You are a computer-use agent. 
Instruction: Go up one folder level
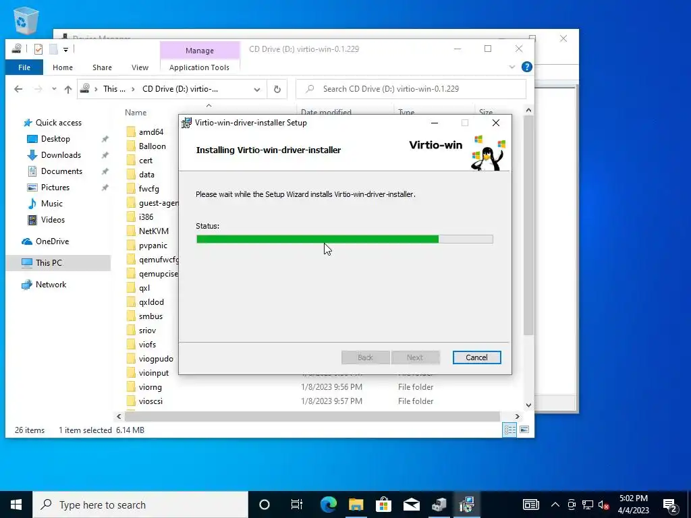(68, 89)
